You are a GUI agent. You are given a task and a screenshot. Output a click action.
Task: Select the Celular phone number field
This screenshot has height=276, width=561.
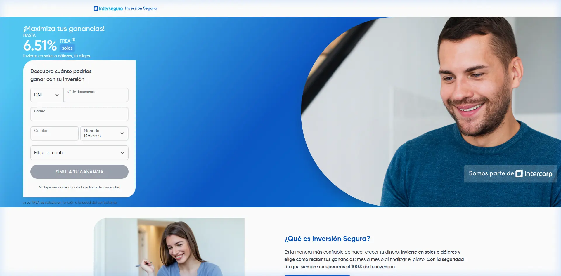coord(55,133)
